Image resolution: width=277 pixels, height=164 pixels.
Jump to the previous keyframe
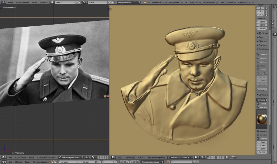[125, 162]
